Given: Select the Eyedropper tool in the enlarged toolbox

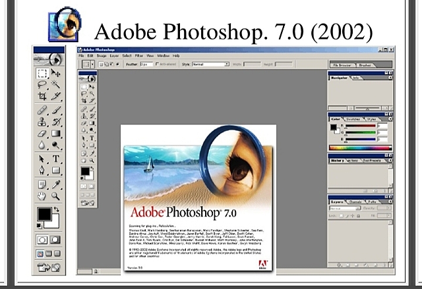Looking at the screenshot, I should pyautogui.click(x=55, y=184).
